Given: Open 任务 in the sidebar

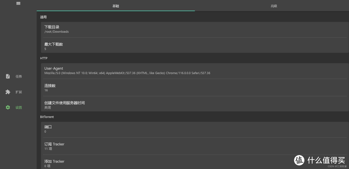Looking at the screenshot, I should click(18, 76).
